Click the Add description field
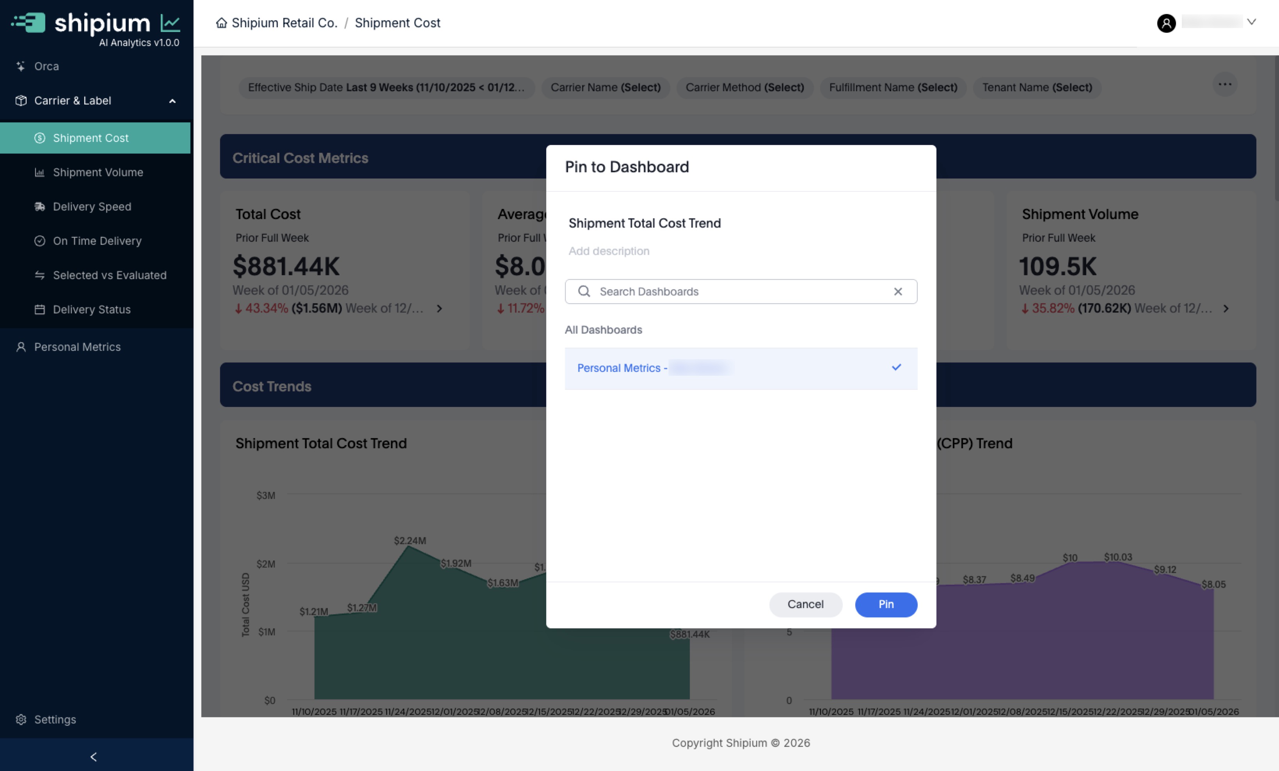The height and width of the screenshot is (771, 1279). click(609, 251)
